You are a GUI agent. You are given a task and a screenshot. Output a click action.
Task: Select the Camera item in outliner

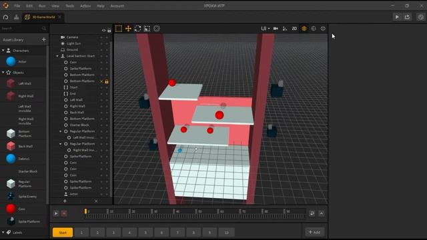(72, 37)
